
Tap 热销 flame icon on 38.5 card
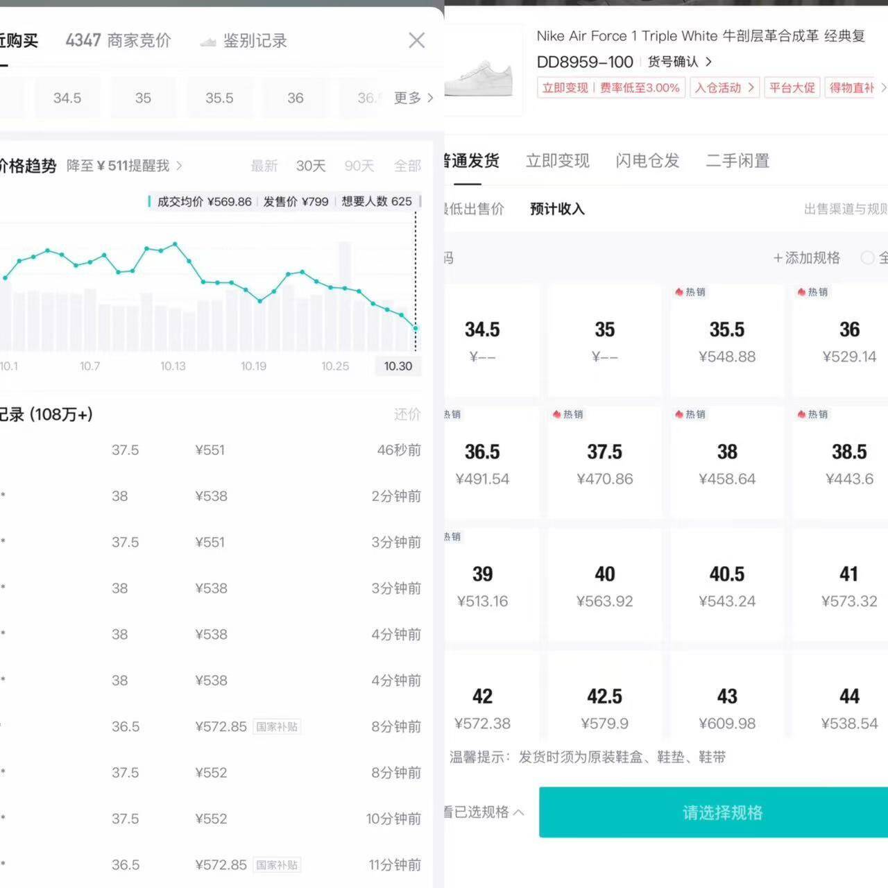801,414
